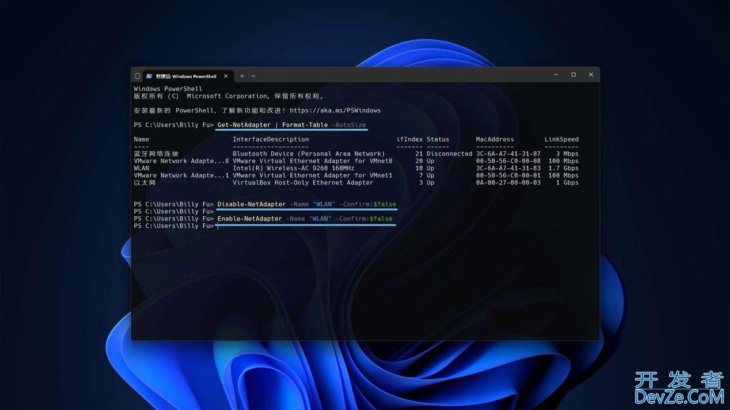Viewport: 730px width, 410px height.
Task: Click the Microsoft Corporation copyright line
Action: pyautogui.click(x=229, y=96)
